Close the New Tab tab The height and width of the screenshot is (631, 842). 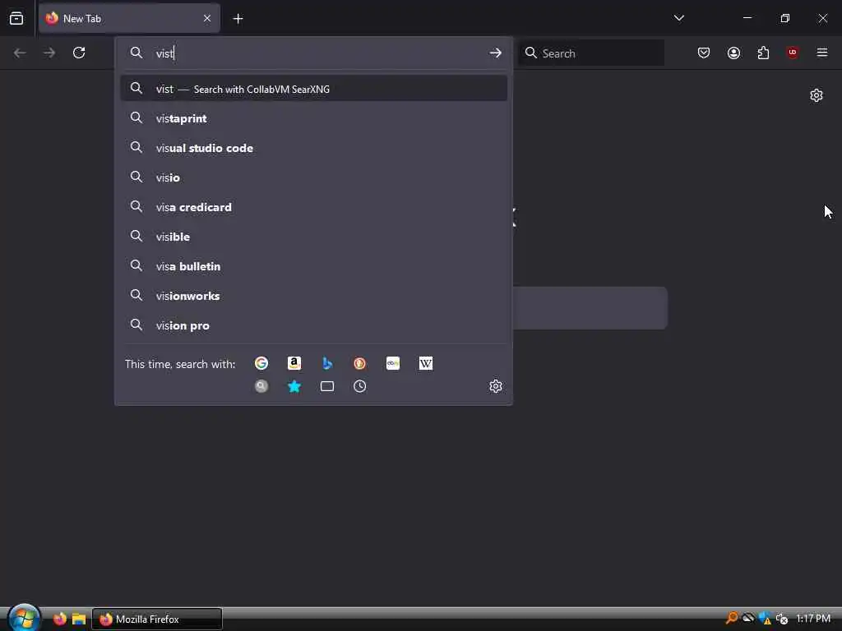pyautogui.click(x=207, y=18)
